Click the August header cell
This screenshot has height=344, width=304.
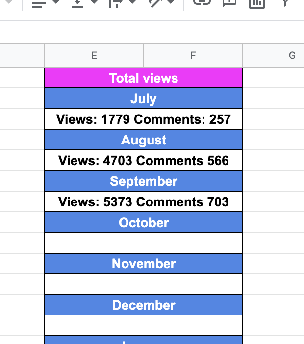coord(144,140)
